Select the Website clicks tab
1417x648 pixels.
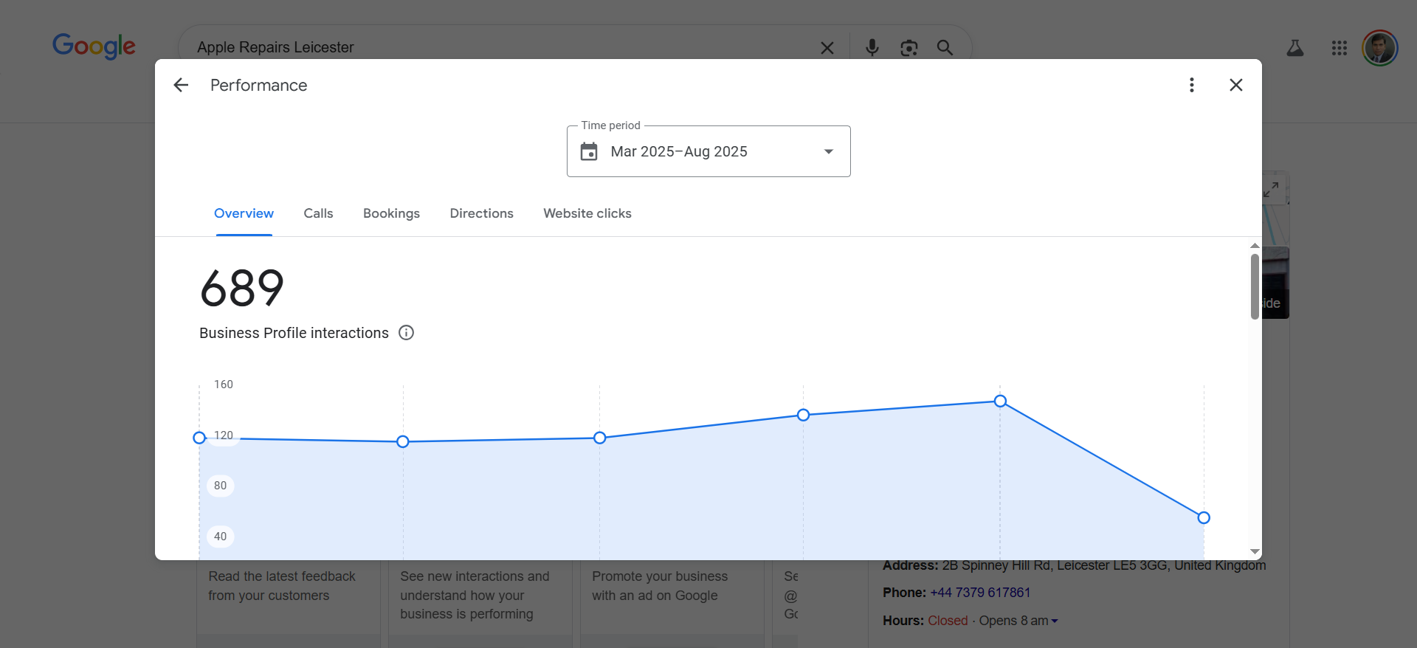pyautogui.click(x=587, y=213)
